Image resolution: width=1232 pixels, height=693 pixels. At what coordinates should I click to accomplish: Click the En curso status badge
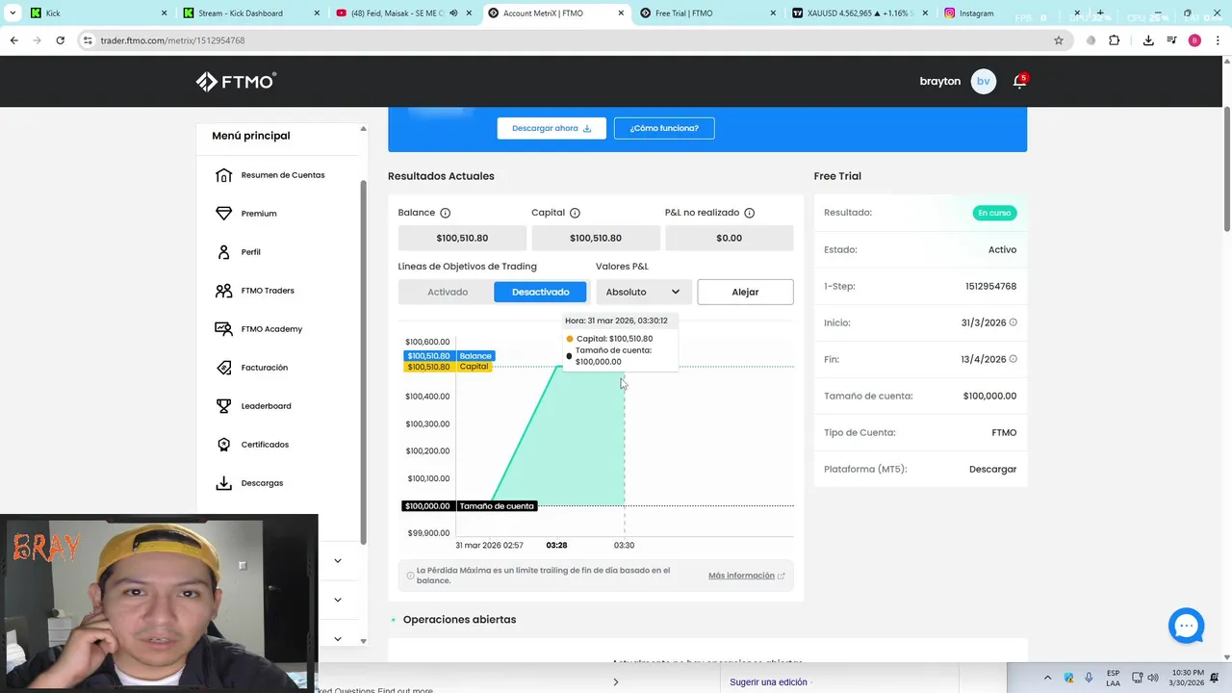(994, 213)
